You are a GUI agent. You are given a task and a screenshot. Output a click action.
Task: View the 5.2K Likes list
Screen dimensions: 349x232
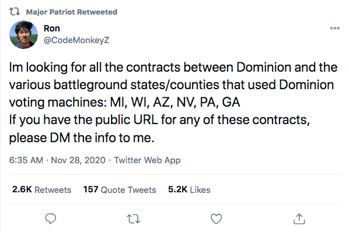coord(189,189)
